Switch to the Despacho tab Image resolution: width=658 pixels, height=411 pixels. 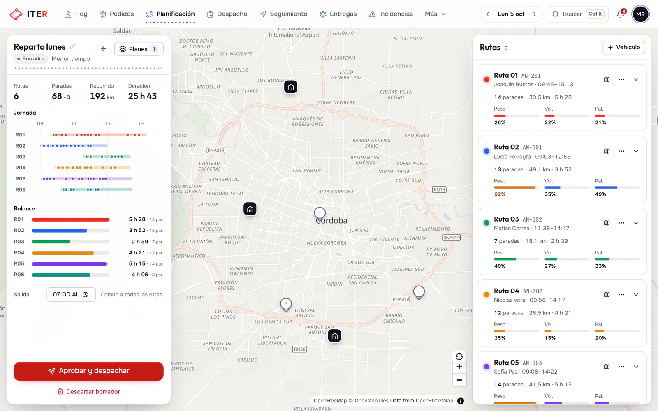click(x=227, y=14)
